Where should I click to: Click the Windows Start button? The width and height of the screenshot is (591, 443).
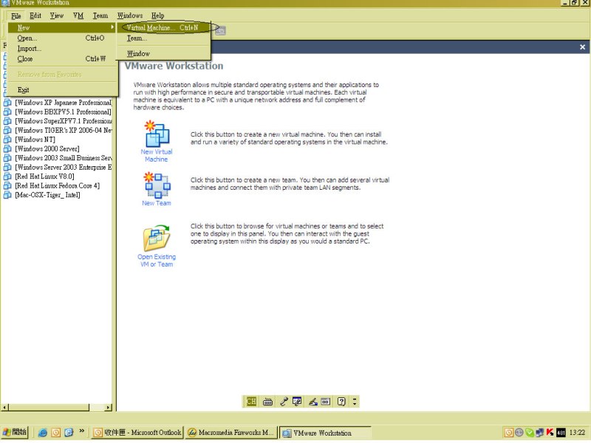[15, 433]
